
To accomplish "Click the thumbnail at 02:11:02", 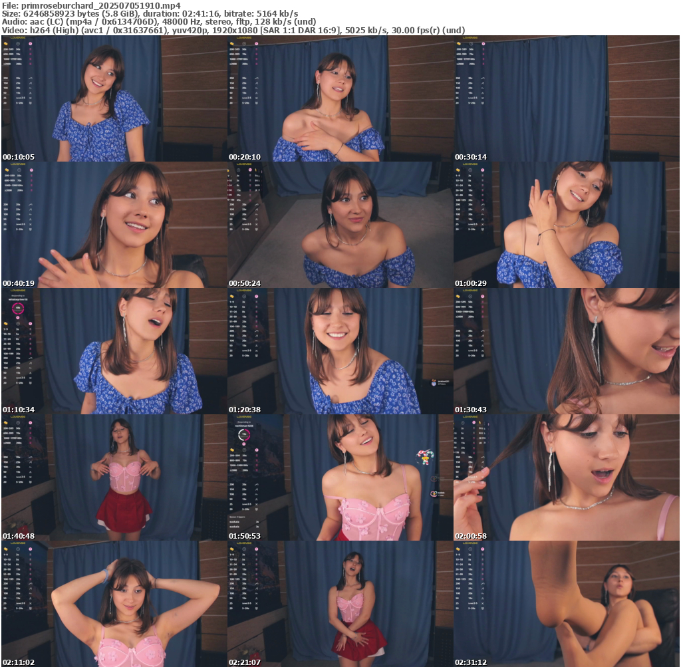I will (x=114, y=604).
